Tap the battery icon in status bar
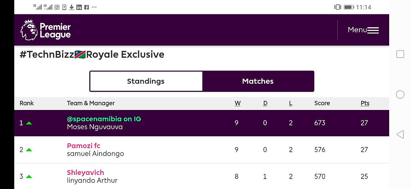This screenshot has width=411, height=189. pos(349,7)
